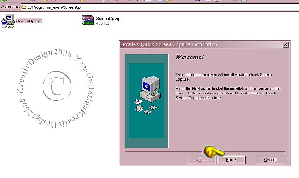Click the folder icon in address bar
Viewport: 299px width, 178px height.
click(x=24, y=7)
